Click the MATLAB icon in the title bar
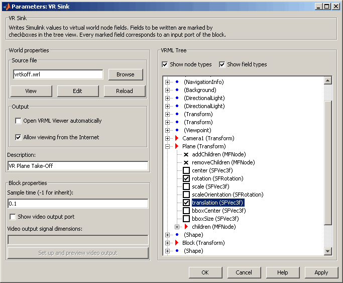Screen dimensions: 343x283 (x=7, y=7)
